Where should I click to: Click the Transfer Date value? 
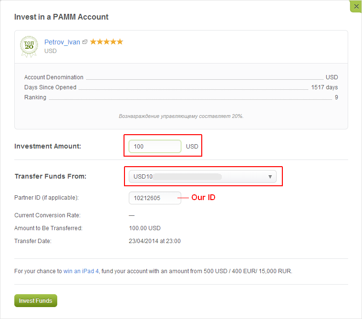click(x=155, y=241)
